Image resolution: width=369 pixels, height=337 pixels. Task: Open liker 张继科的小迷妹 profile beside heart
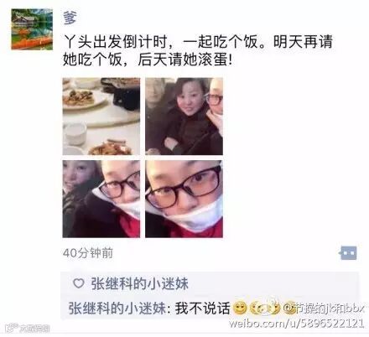pyautogui.click(x=140, y=284)
